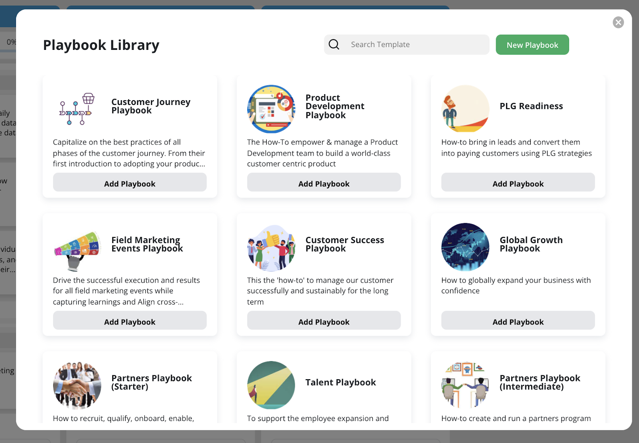This screenshot has height=443, width=639.
Task: Add the Customer Journey Playbook
Action: coord(129,184)
